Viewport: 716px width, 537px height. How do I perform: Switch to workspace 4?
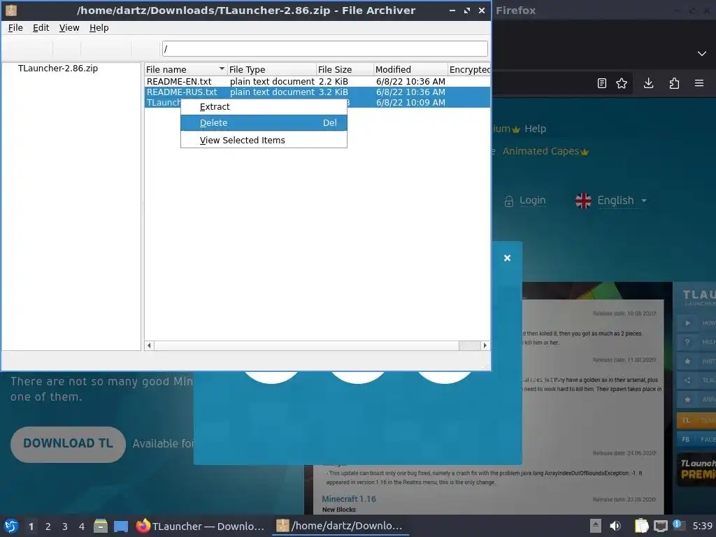pyautogui.click(x=82, y=527)
